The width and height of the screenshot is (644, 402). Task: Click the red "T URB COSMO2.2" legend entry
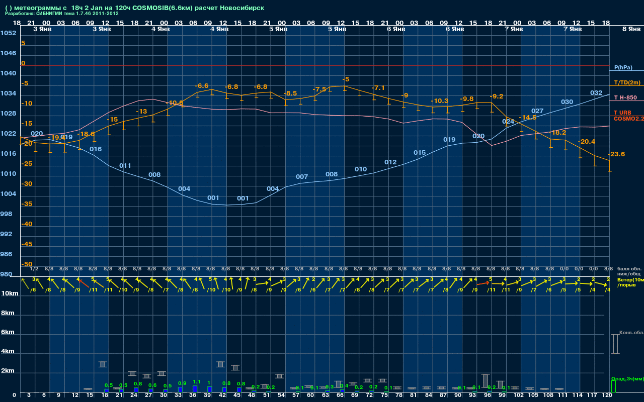[626, 116]
